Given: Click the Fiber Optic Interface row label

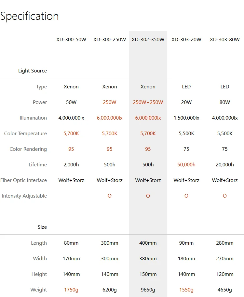Looking at the screenshot, I should [x=23, y=180].
